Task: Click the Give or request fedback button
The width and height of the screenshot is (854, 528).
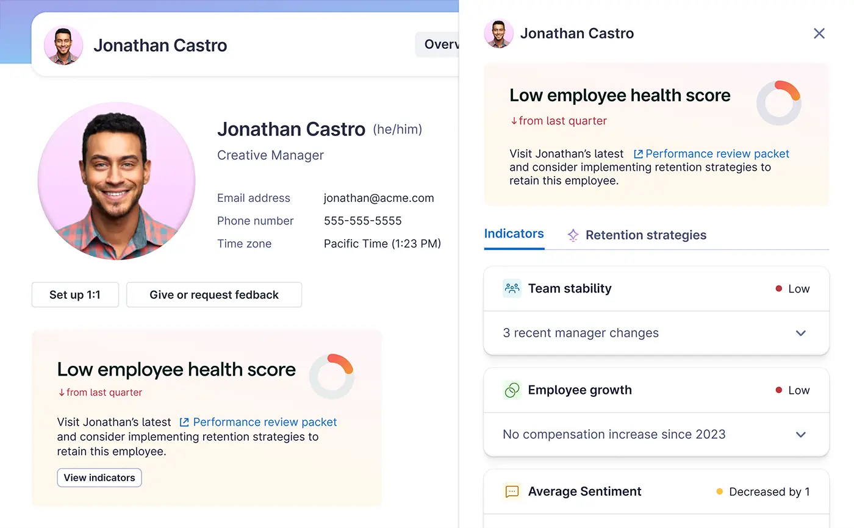Action: click(214, 294)
